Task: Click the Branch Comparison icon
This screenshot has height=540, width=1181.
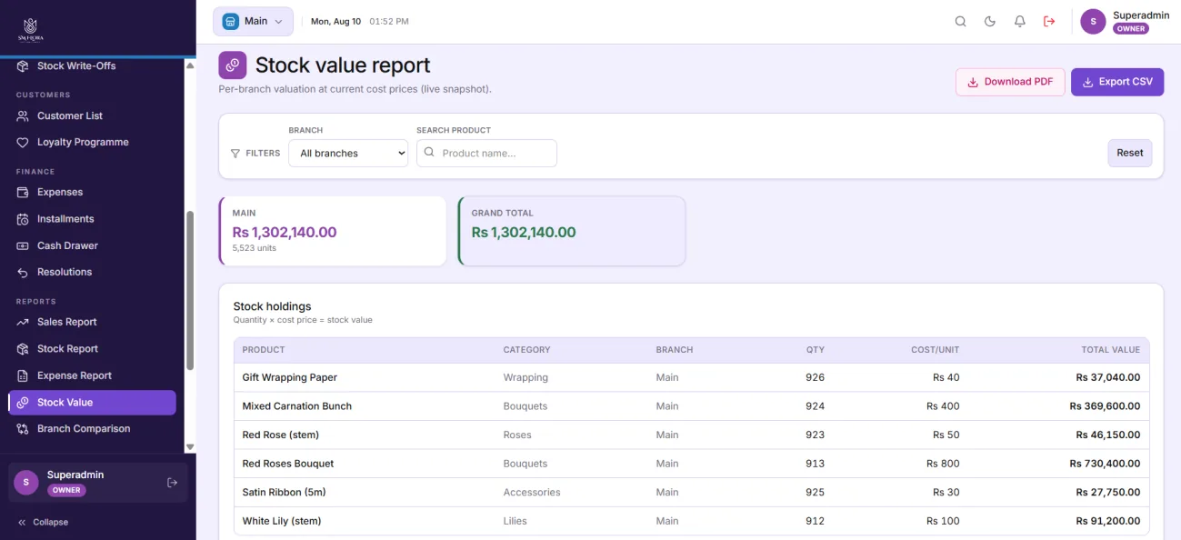Action: point(23,429)
